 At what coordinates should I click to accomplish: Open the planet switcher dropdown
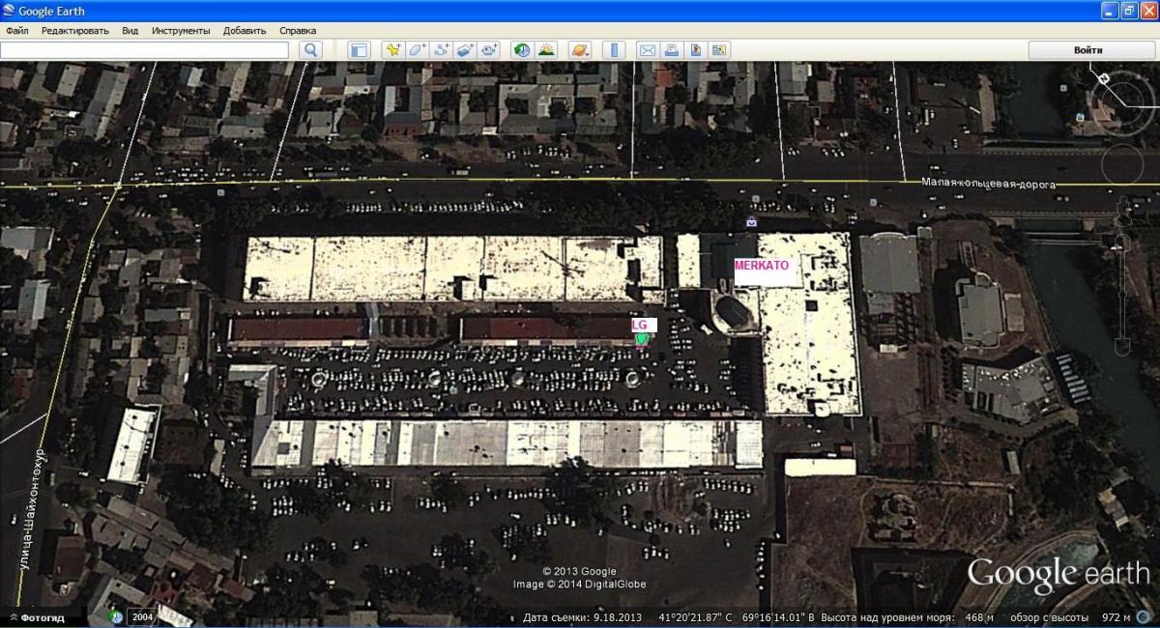(x=579, y=49)
